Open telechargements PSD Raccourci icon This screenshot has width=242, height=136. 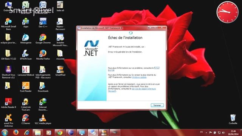tap(43, 72)
